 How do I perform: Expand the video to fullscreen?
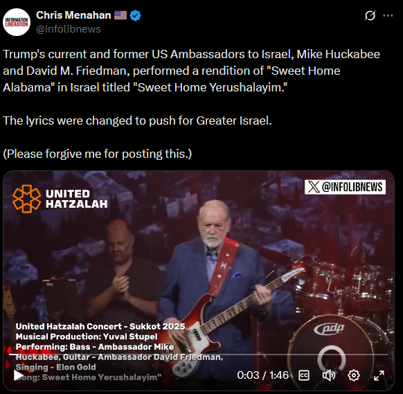(379, 375)
